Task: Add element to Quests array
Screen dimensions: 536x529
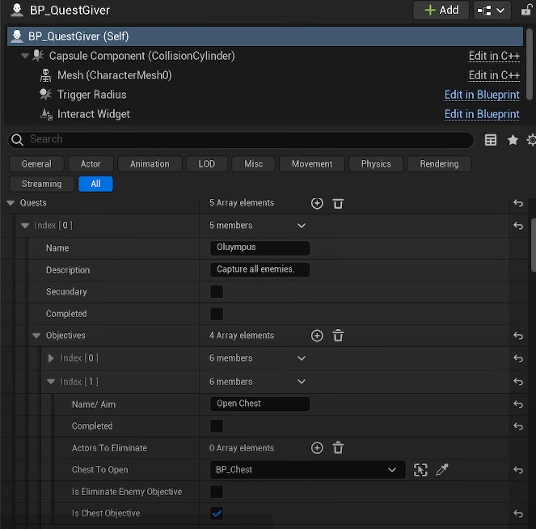Action: click(317, 203)
